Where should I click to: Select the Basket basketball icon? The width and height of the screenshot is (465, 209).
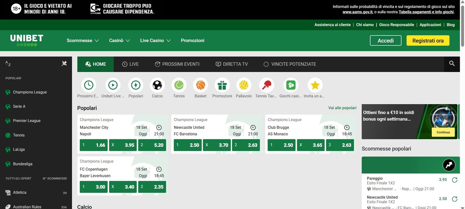click(200, 85)
